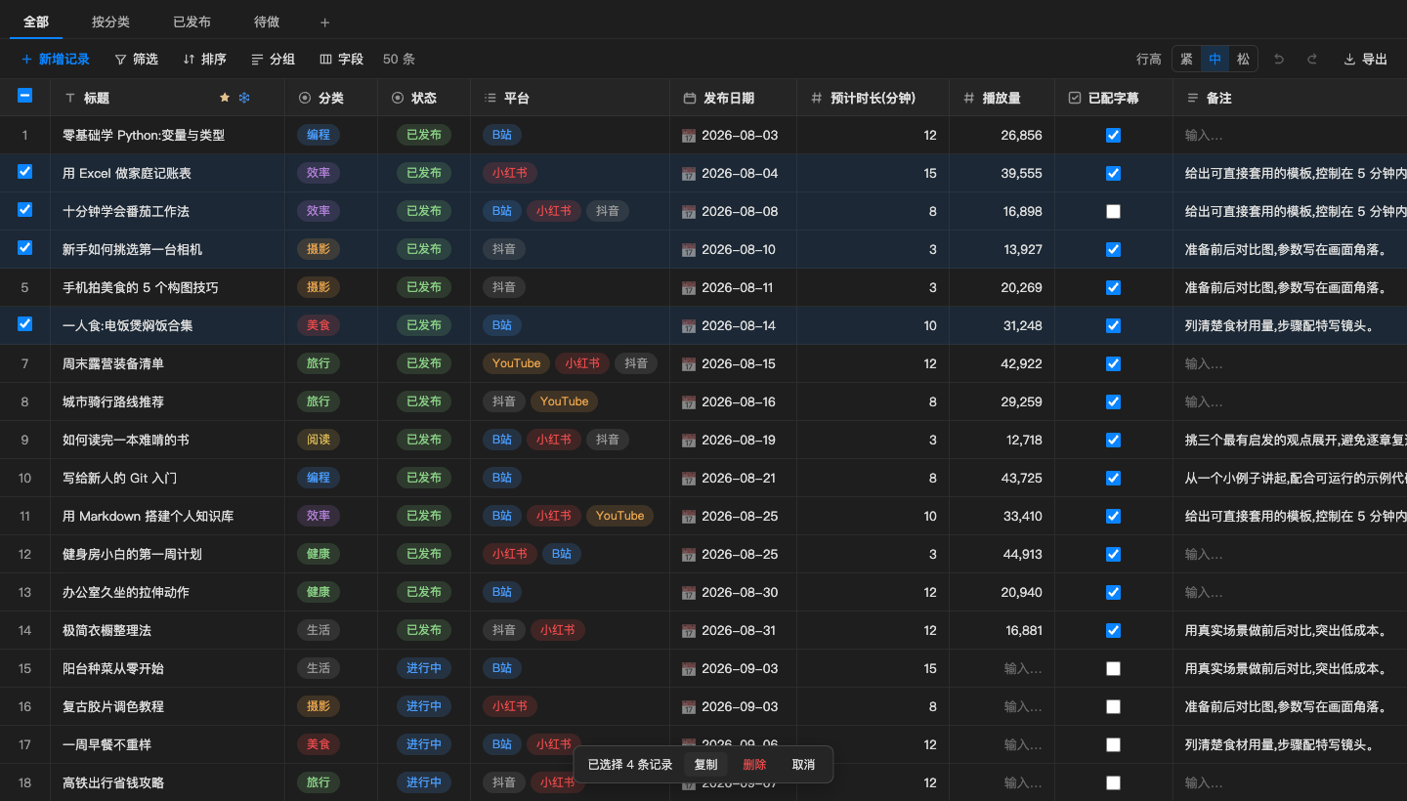
Task: Toggle 已配字幕 for 周末露营装备清单
Action: 1113,364
